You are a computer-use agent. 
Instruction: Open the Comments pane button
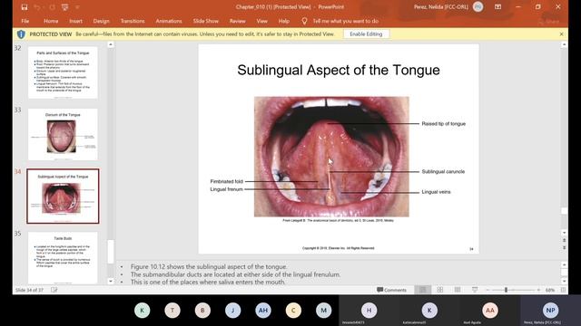pos(391,290)
